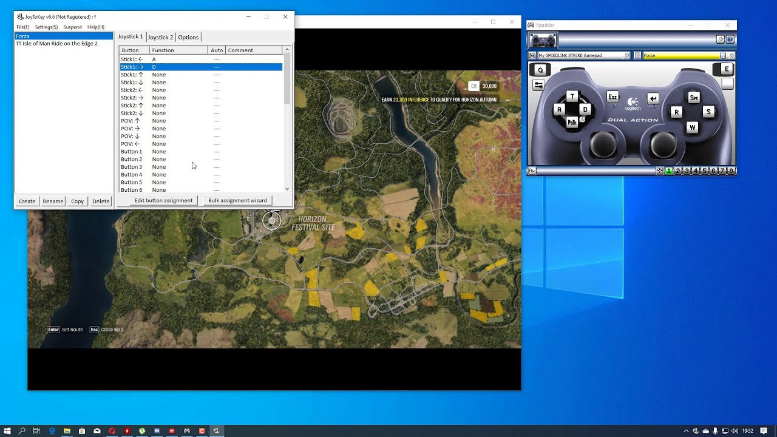Click the A d-pad left assignment
This screenshot has width=777, height=437.
coord(559,109)
